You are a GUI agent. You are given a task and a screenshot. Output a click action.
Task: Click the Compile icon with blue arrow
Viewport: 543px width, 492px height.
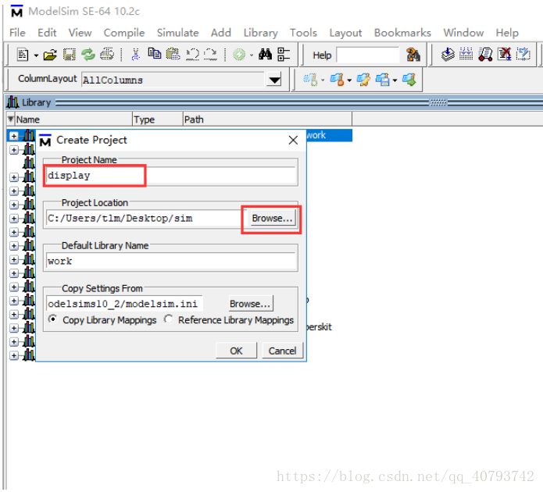448,55
